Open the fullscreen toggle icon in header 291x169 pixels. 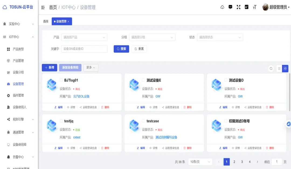238,7
